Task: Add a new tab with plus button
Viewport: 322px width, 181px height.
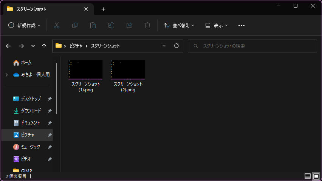Action: pos(103,9)
